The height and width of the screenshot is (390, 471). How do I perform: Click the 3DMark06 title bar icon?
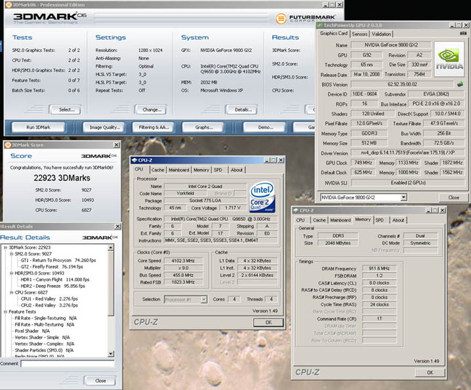9,5
